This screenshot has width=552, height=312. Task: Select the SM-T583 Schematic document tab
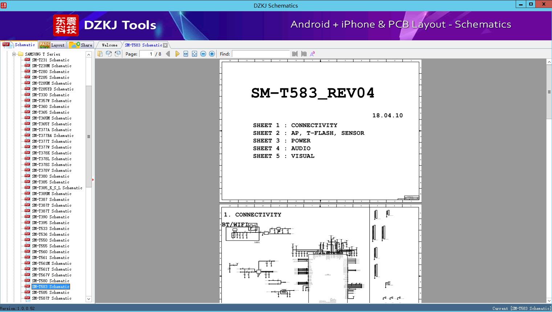(x=143, y=45)
